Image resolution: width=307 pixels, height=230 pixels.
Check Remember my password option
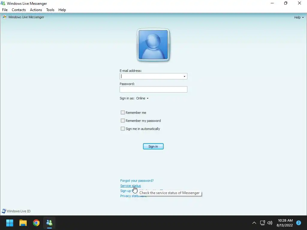coord(123,120)
